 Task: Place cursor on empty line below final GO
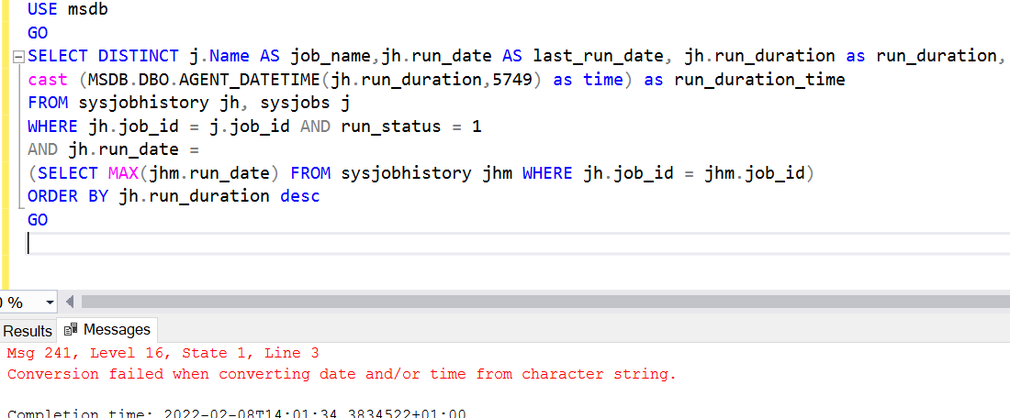pyautogui.click(x=275, y=243)
